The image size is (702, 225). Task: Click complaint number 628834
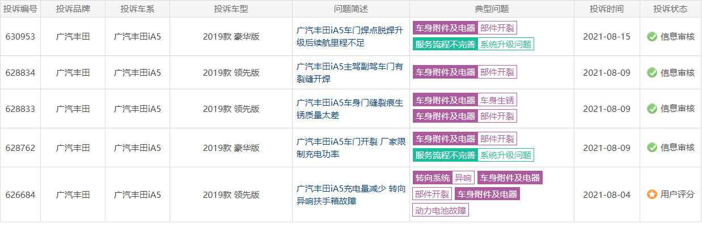coord(20,72)
